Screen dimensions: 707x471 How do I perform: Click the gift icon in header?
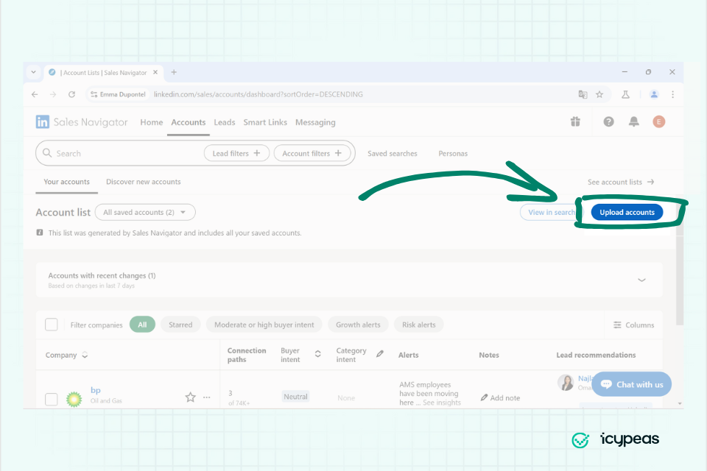575,121
